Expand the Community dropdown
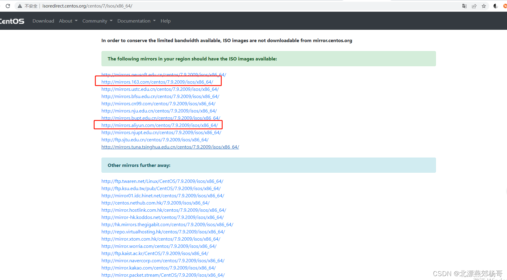The height and width of the screenshot is (280, 507). tap(97, 21)
